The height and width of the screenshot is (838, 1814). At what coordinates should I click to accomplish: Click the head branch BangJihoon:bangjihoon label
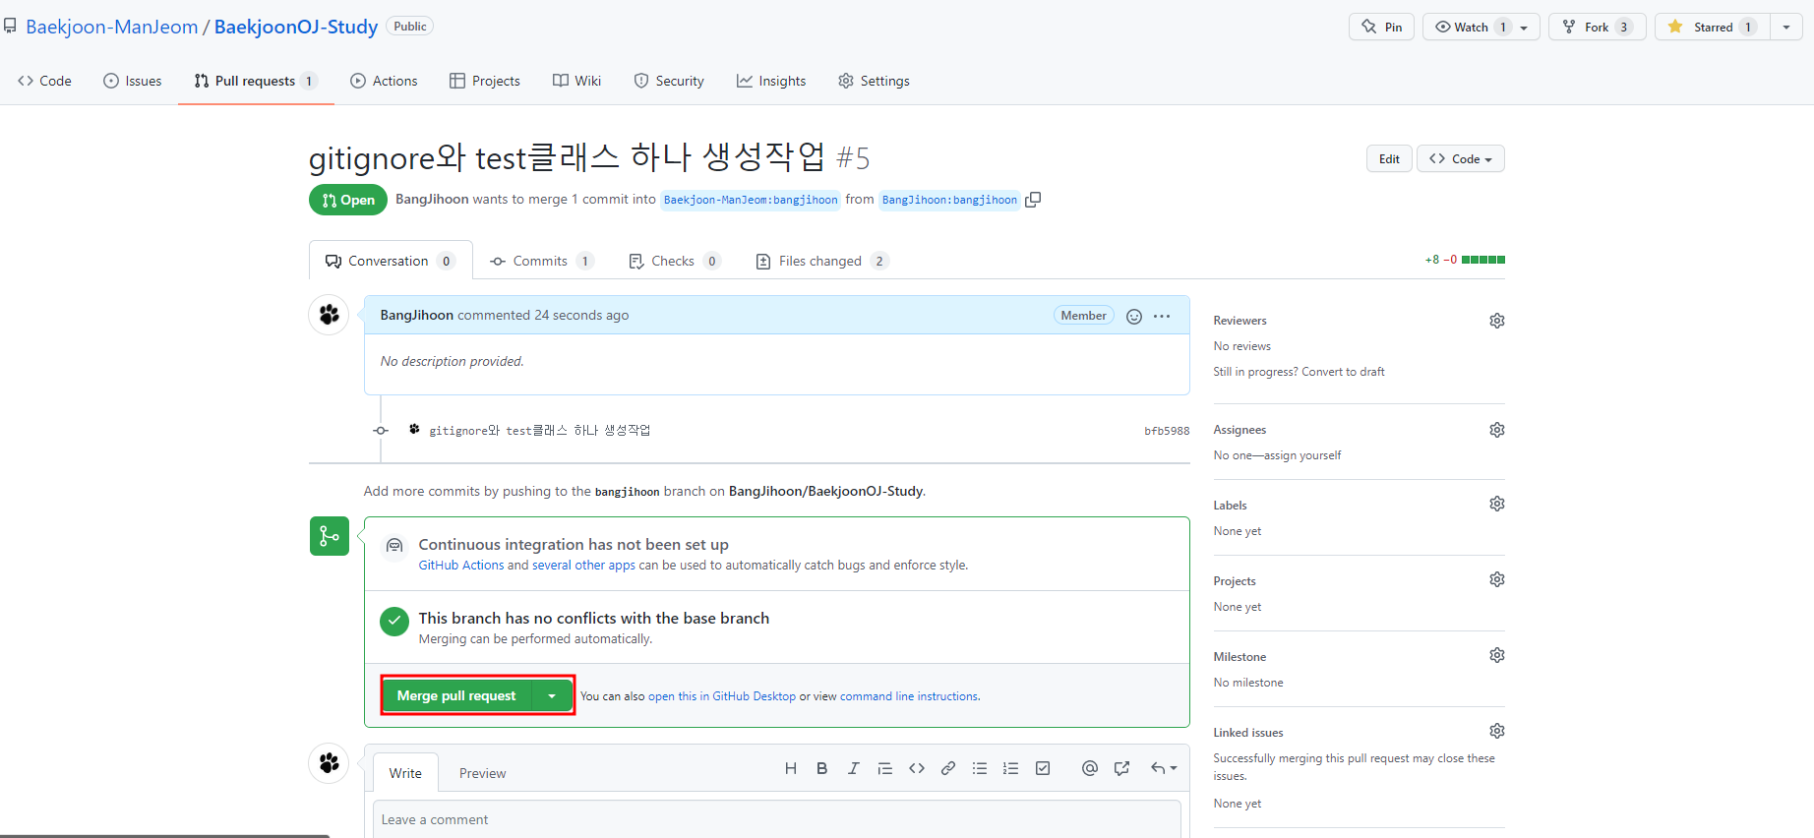click(x=949, y=200)
